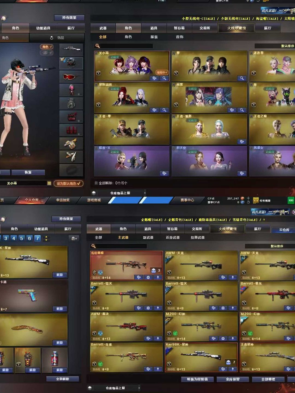Open the 云仓库 tab
This screenshot has width=295, height=393.
pos(284,230)
